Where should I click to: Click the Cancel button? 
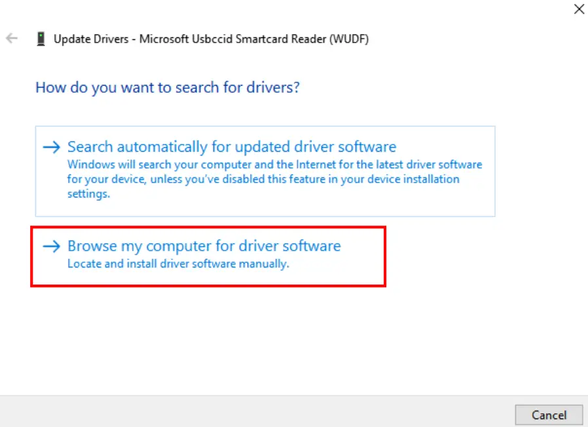tap(549, 415)
